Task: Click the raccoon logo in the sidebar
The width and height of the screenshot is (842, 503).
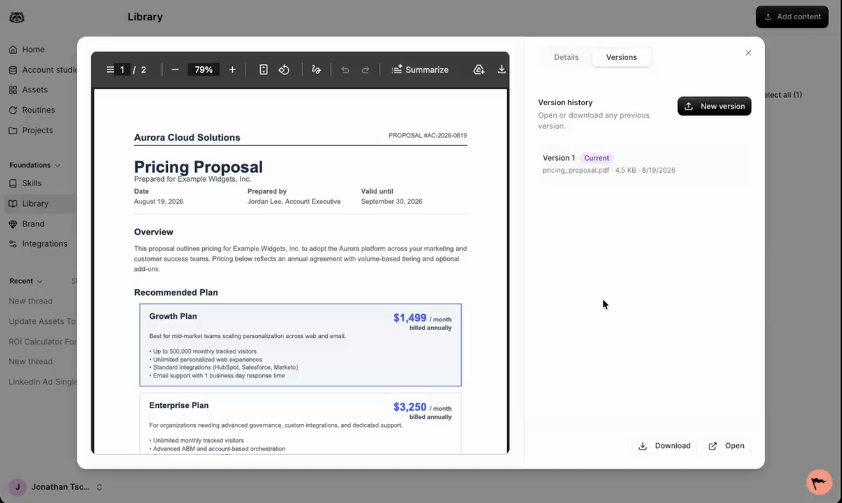Action: coord(17,17)
